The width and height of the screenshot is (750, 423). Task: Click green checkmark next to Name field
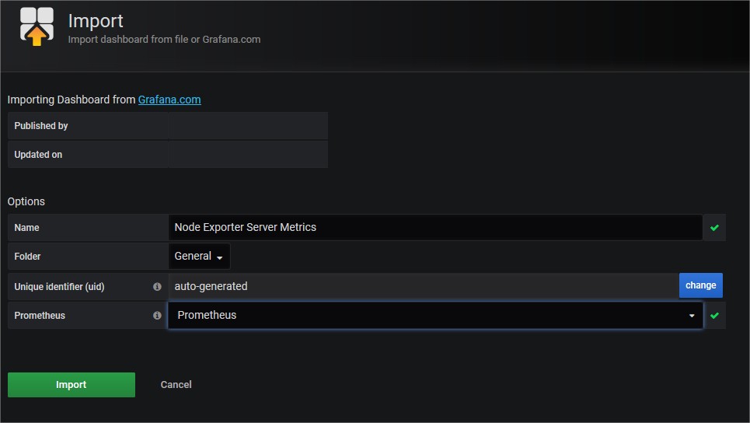[x=714, y=228]
